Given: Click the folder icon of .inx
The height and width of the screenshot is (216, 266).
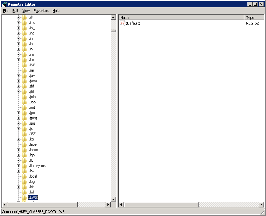Looking at the screenshot, I should pyautogui.click(x=25, y=60).
